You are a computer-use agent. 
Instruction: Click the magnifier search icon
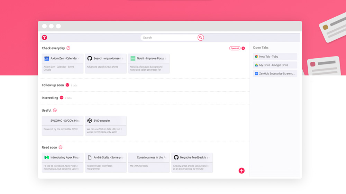201,38
